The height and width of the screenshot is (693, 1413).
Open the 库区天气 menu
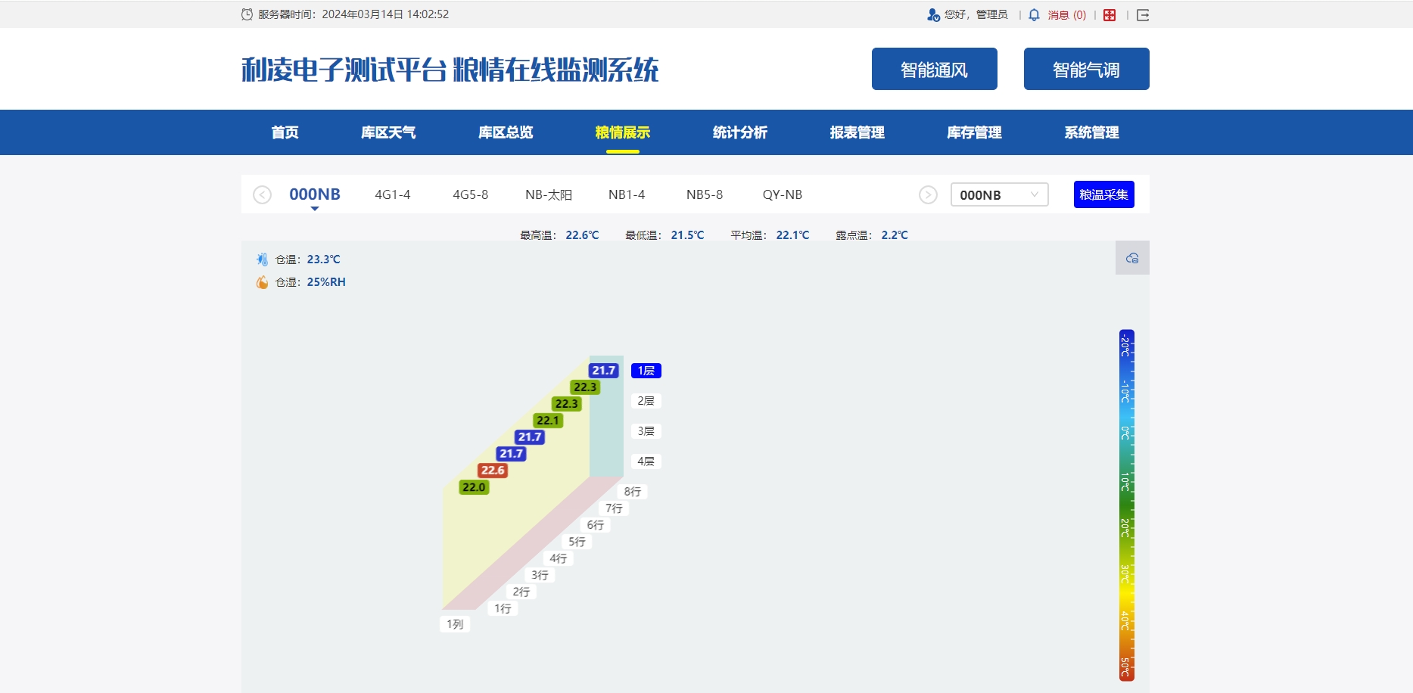tap(388, 132)
